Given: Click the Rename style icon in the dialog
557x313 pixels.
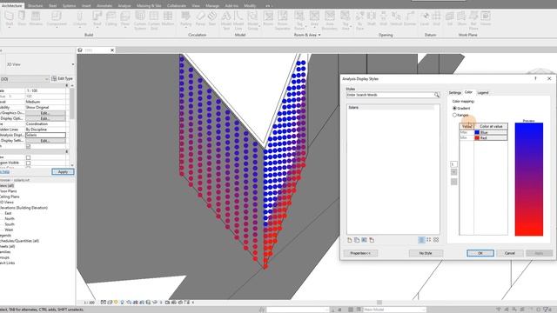Looking at the screenshot, I should (x=364, y=240).
